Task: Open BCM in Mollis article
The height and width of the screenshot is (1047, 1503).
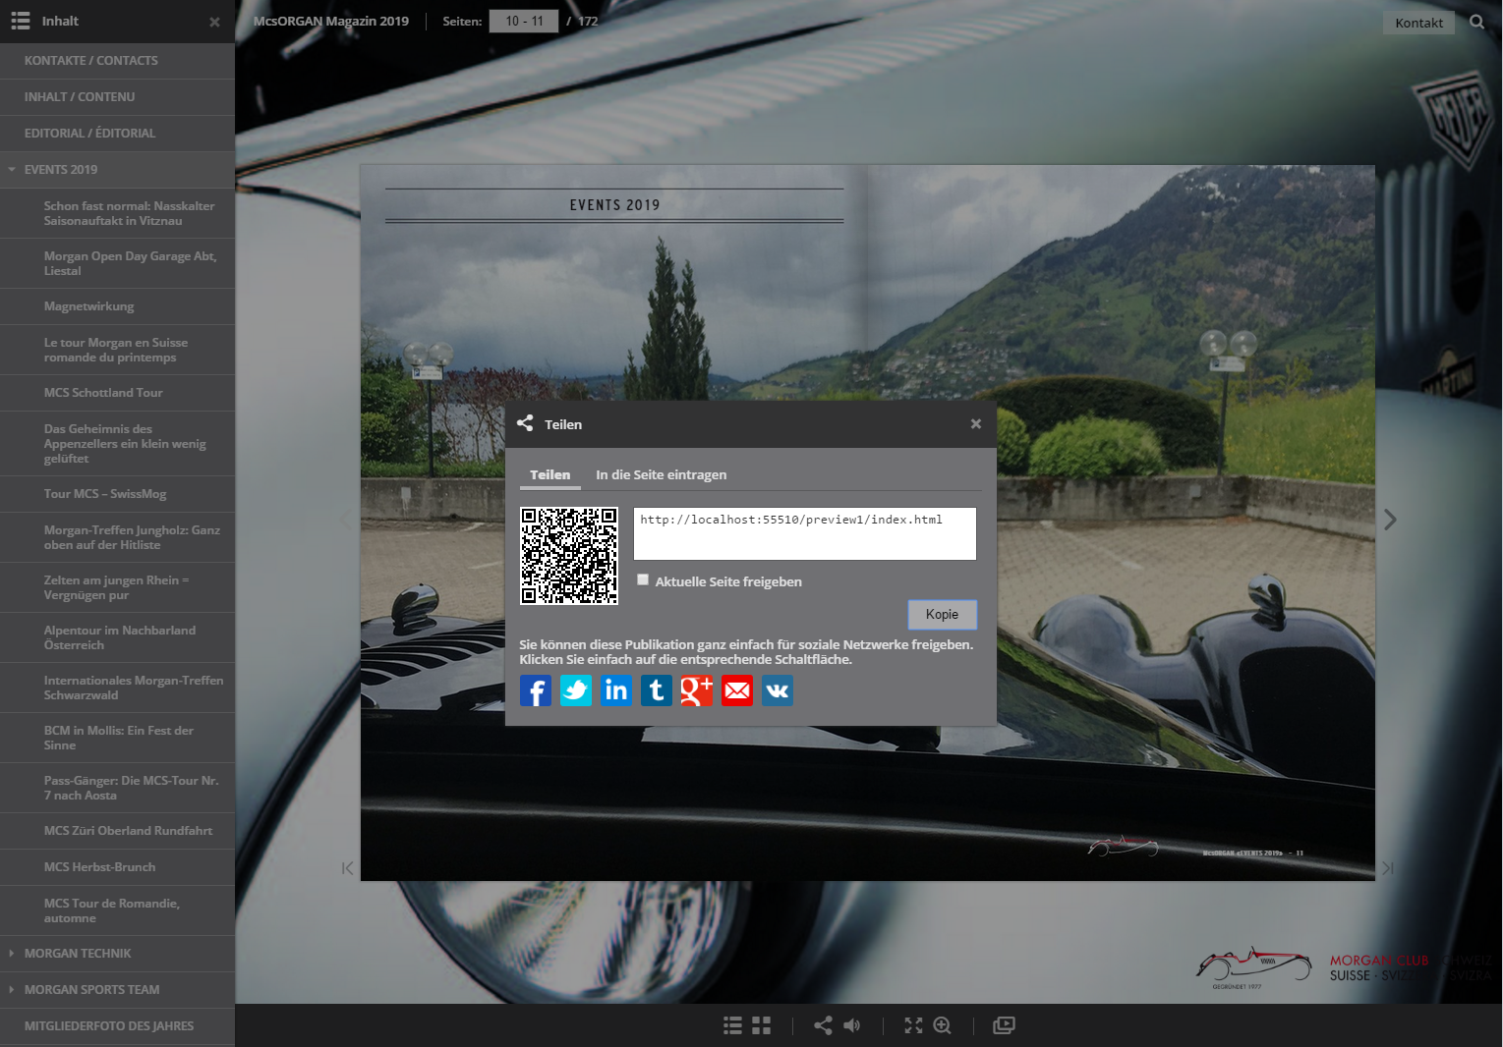Action: [x=117, y=738]
